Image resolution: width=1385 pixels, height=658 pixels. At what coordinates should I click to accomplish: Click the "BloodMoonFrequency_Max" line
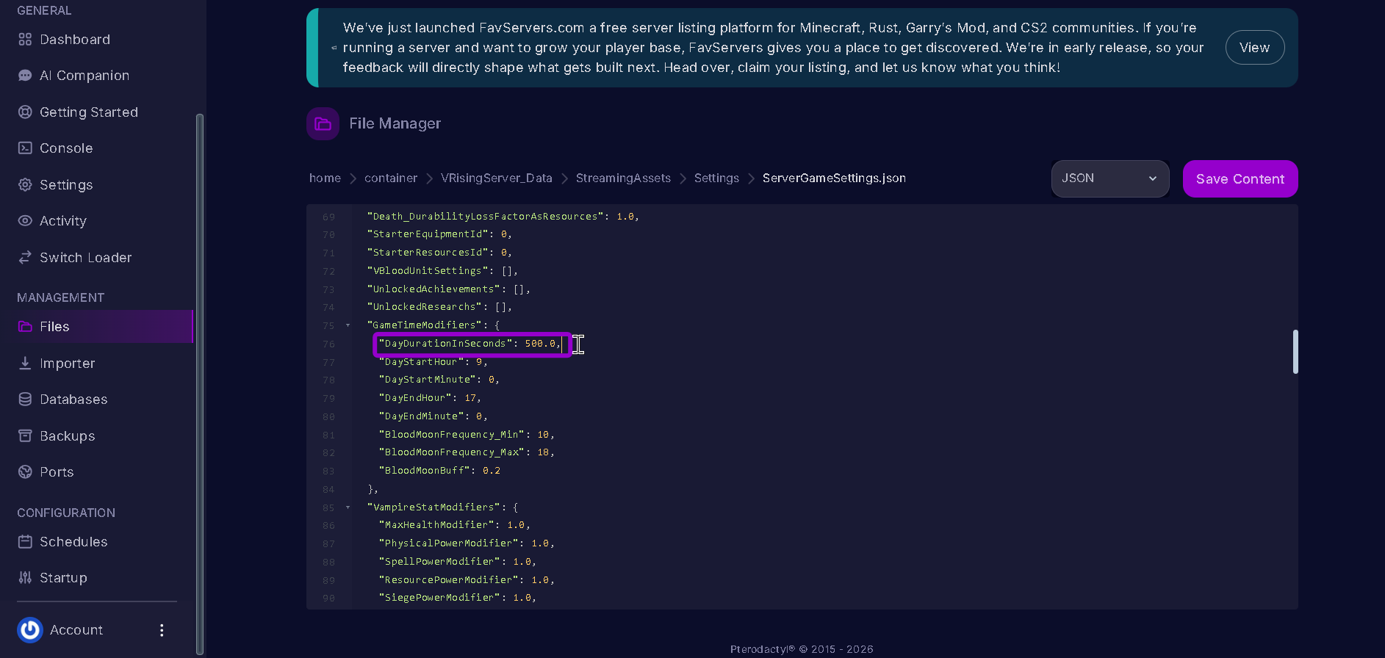point(467,452)
